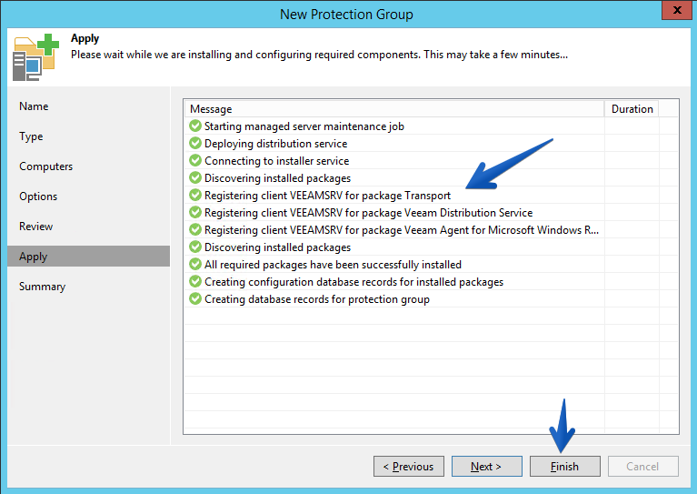
Task: Click the protection group wizard icon
Action: coord(36,57)
